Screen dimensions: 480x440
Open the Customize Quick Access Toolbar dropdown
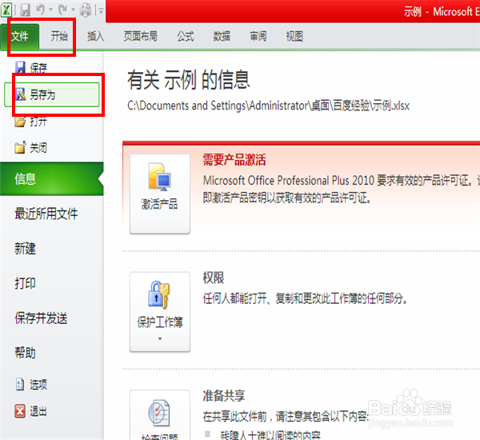coord(101,10)
